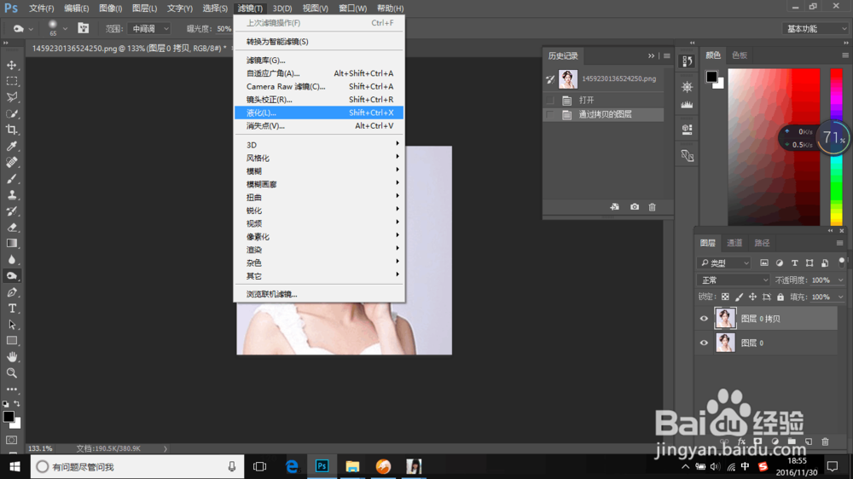
Task: Select the Quick Selection tool
Action: point(11,113)
